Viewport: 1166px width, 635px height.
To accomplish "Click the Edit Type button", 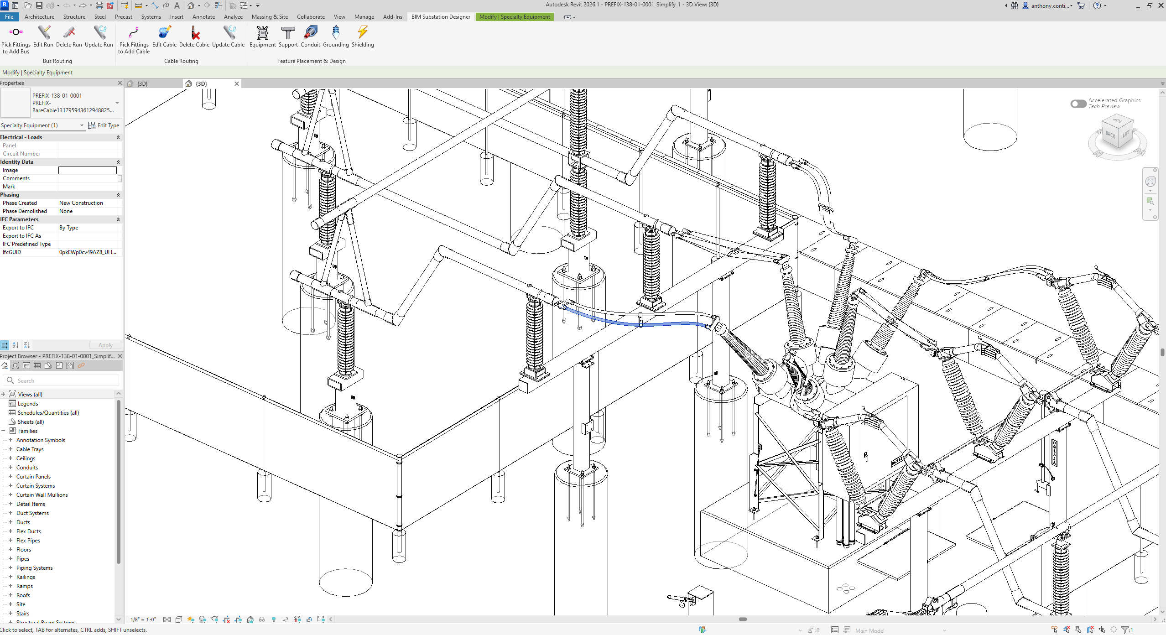I will 104,125.
